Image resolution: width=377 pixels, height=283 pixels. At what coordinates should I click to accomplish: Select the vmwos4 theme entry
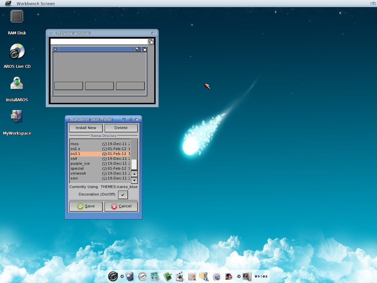pyautogui.click(x=78, y=173)
